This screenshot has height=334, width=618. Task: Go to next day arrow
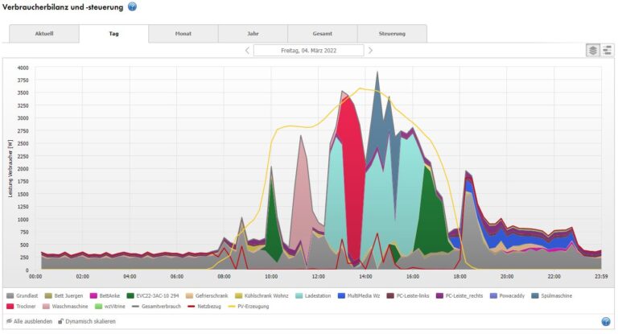tap(370, 50)
